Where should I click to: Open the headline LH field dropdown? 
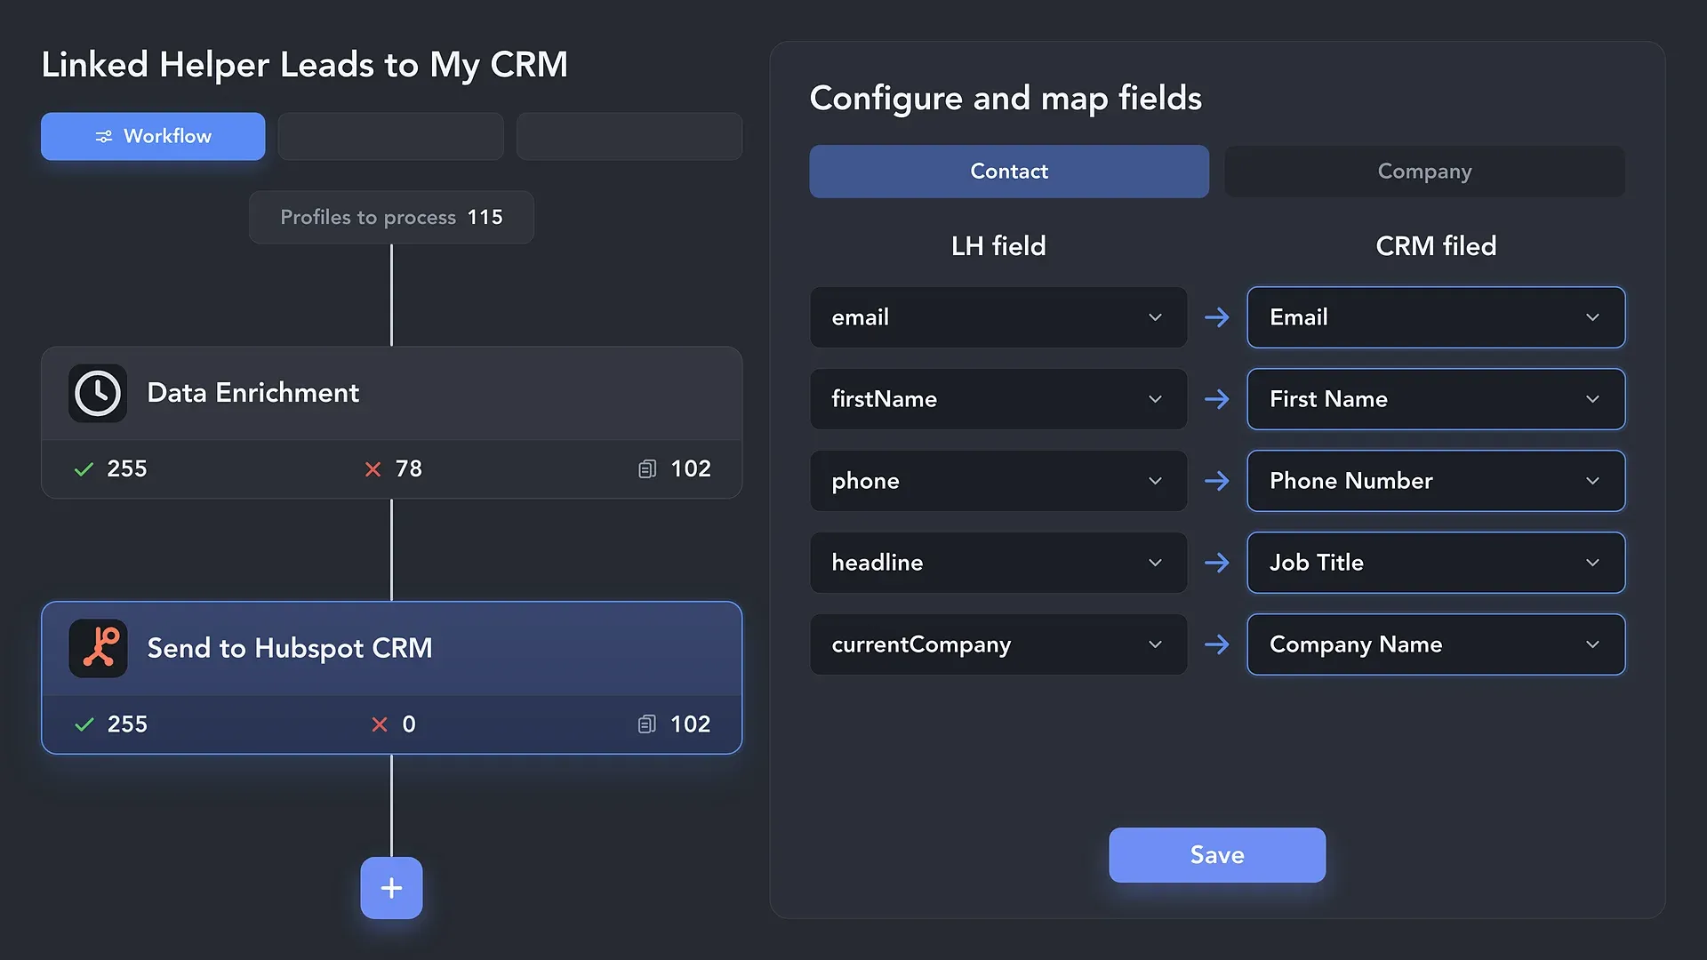pos(998,563)
